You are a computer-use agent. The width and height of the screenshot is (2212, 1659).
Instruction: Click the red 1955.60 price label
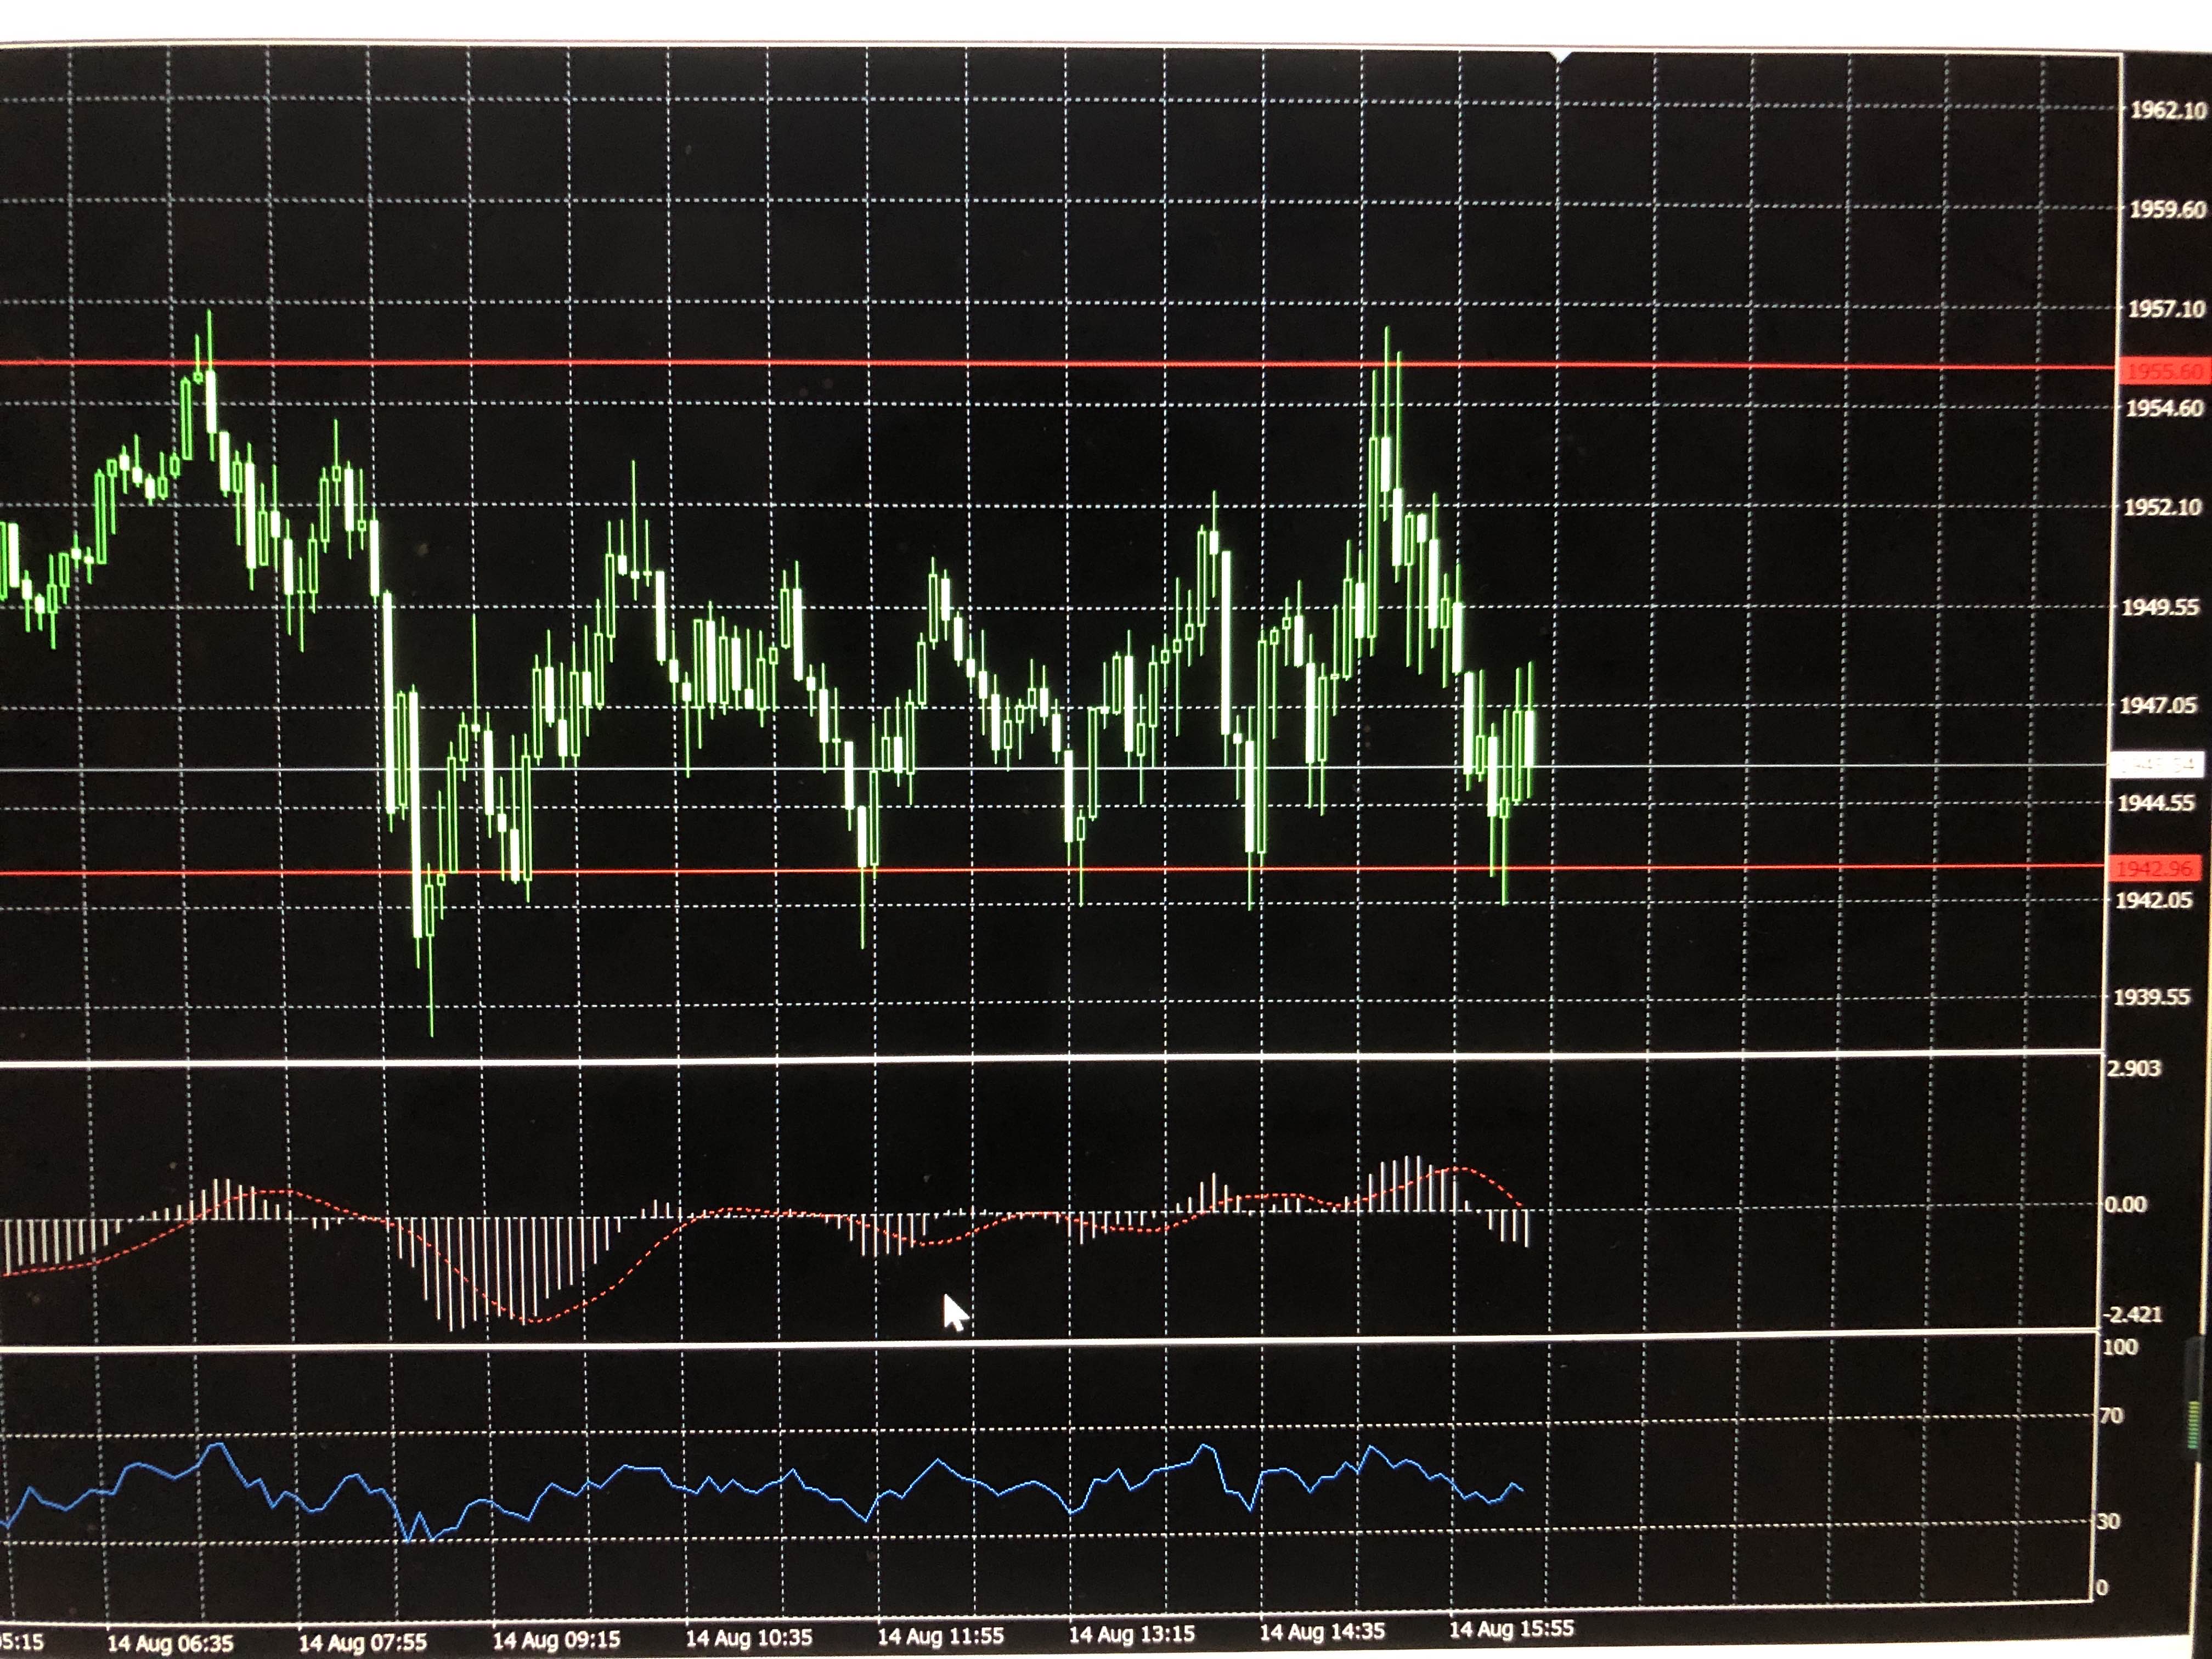pyautogui.click(x=2164, y=372)
